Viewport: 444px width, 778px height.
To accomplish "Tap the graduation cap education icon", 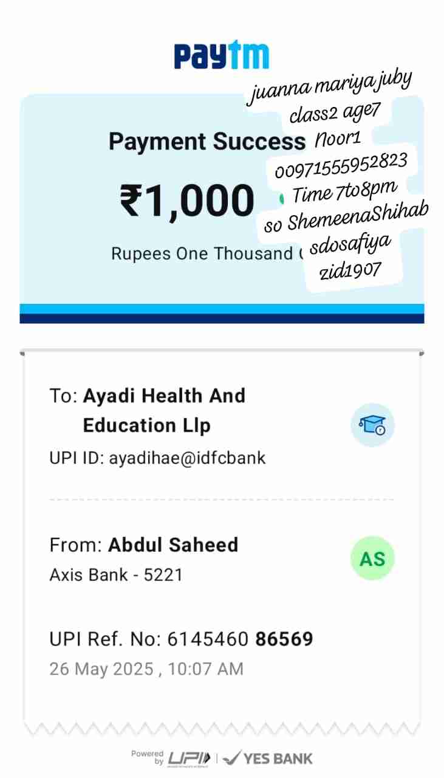I will coord(372,425).
